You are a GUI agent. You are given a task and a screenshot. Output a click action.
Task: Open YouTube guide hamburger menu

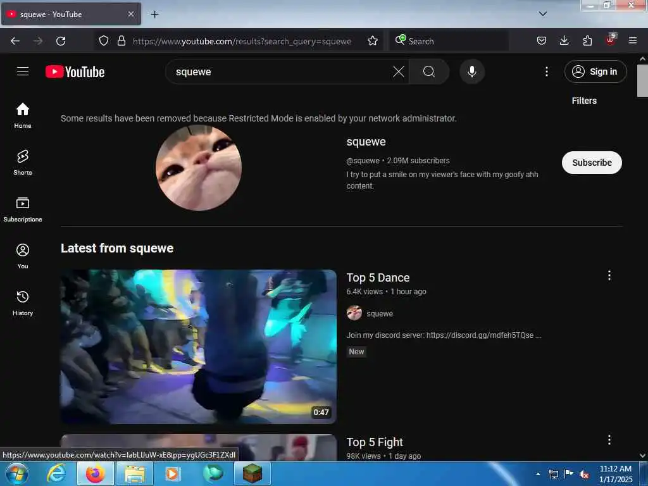pos(23,72)
